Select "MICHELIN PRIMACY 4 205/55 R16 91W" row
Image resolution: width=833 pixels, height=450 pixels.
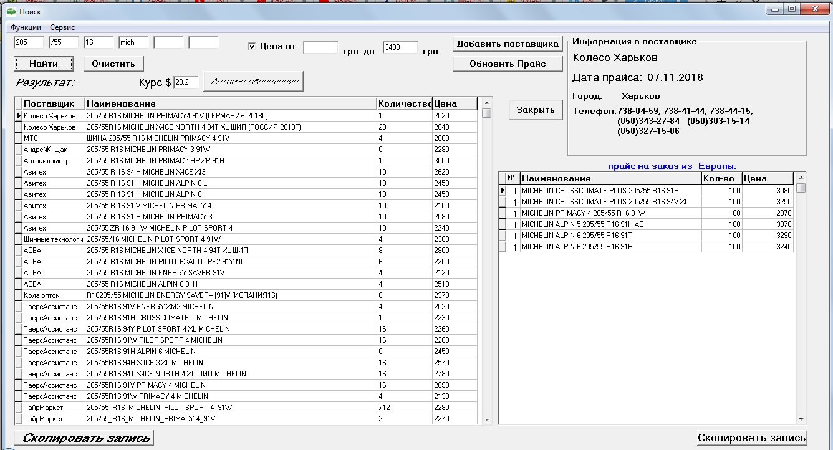647,213
